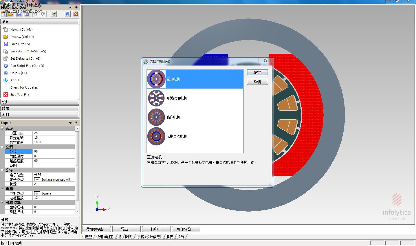416x246 pixels.
Task: Click the New toolbar icon
Action: [3, 14]
